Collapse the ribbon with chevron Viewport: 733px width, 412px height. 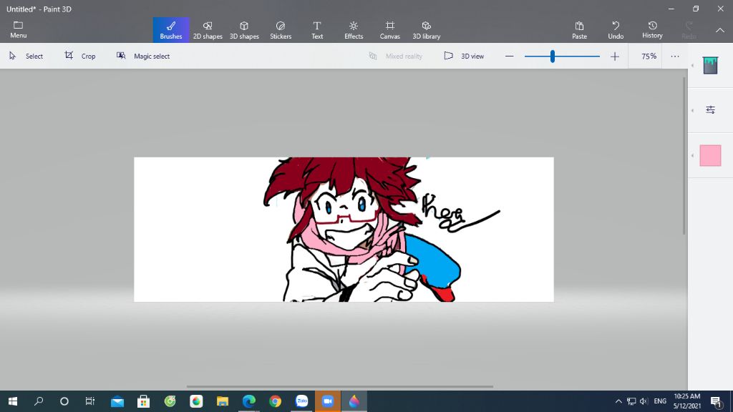(720, 30)
